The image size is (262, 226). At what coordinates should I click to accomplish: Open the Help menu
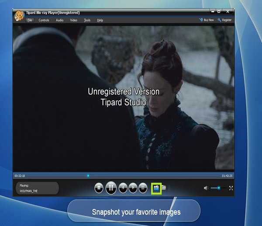[100, 20]
